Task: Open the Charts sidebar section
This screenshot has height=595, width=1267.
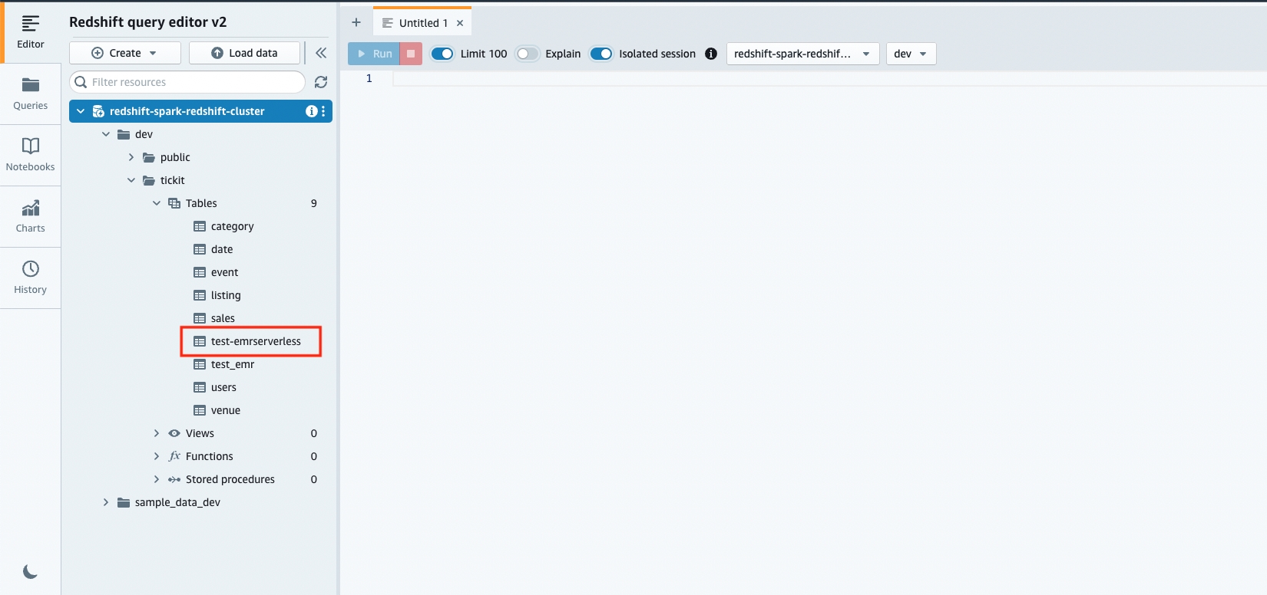Action: (x=30, y=216)
